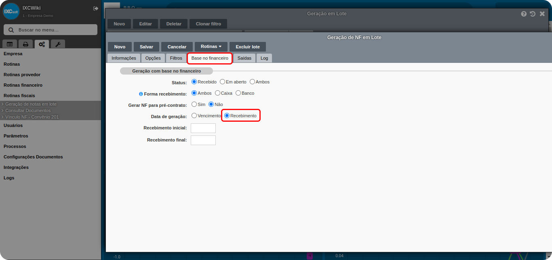The width and height of the screenshot is (552, 260).
Task: Select Forma recebimento Caixa radio
Action: point(217,93)
